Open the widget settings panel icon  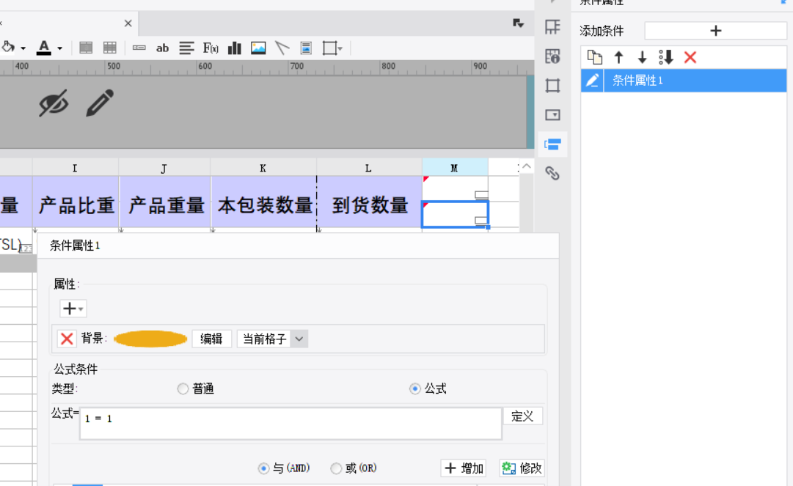click(x=552, y=114)
